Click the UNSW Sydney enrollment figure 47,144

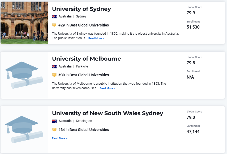click(x=193, y=132)
